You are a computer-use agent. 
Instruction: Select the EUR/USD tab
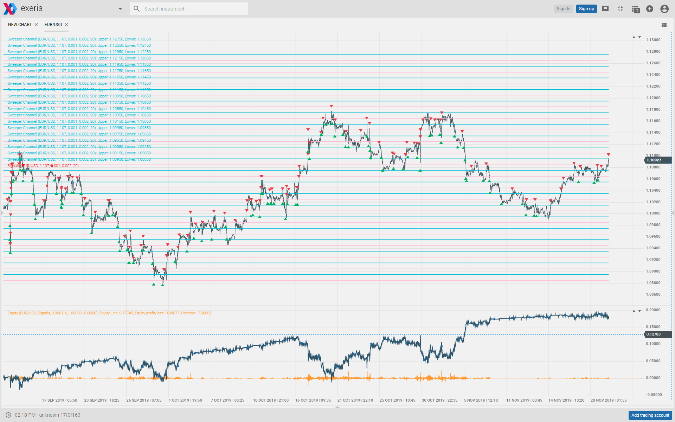tap(53, 25)
